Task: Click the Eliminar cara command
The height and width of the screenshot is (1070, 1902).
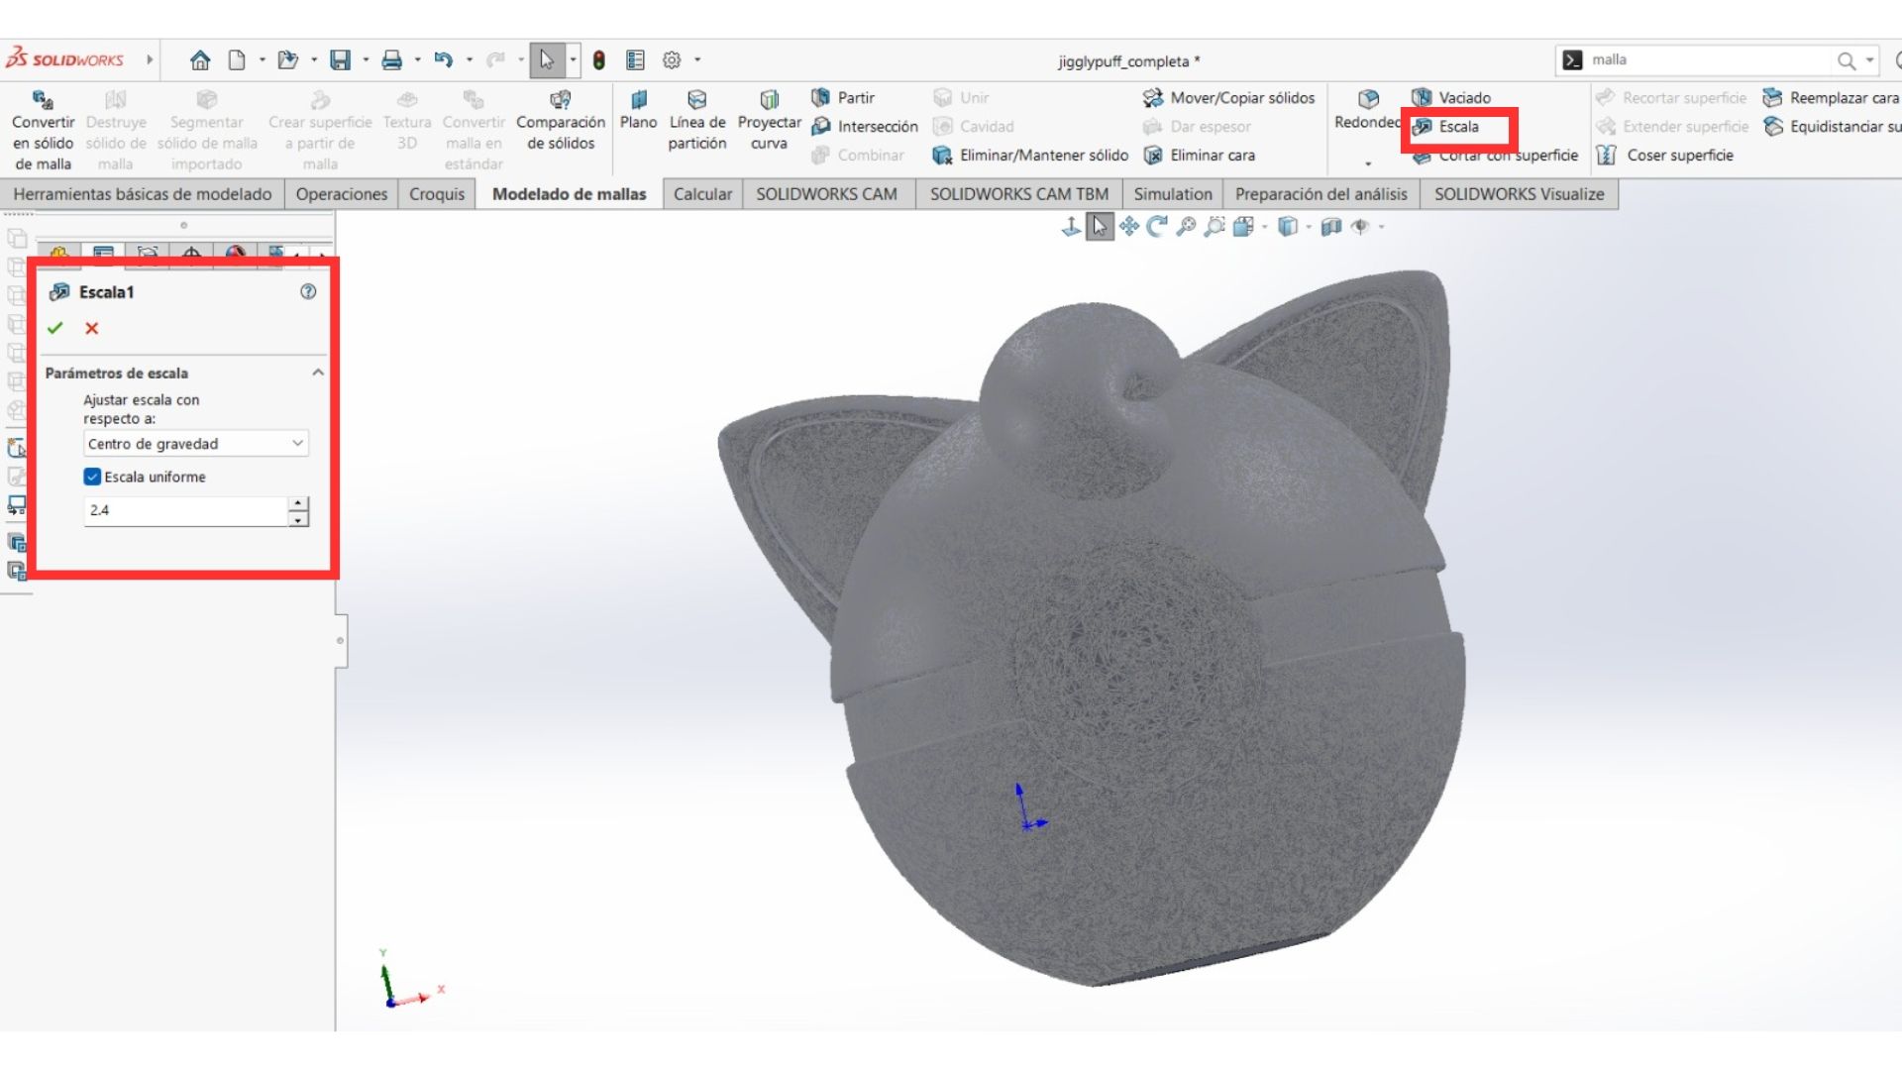Action: [x=1199, y=156]
